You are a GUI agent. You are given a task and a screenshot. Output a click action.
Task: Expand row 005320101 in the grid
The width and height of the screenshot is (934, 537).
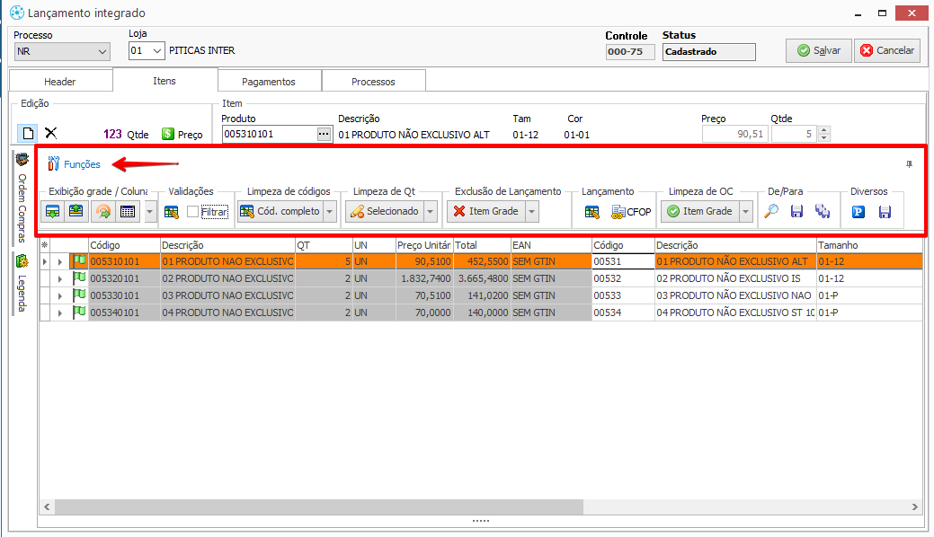(x=60, y=278)
